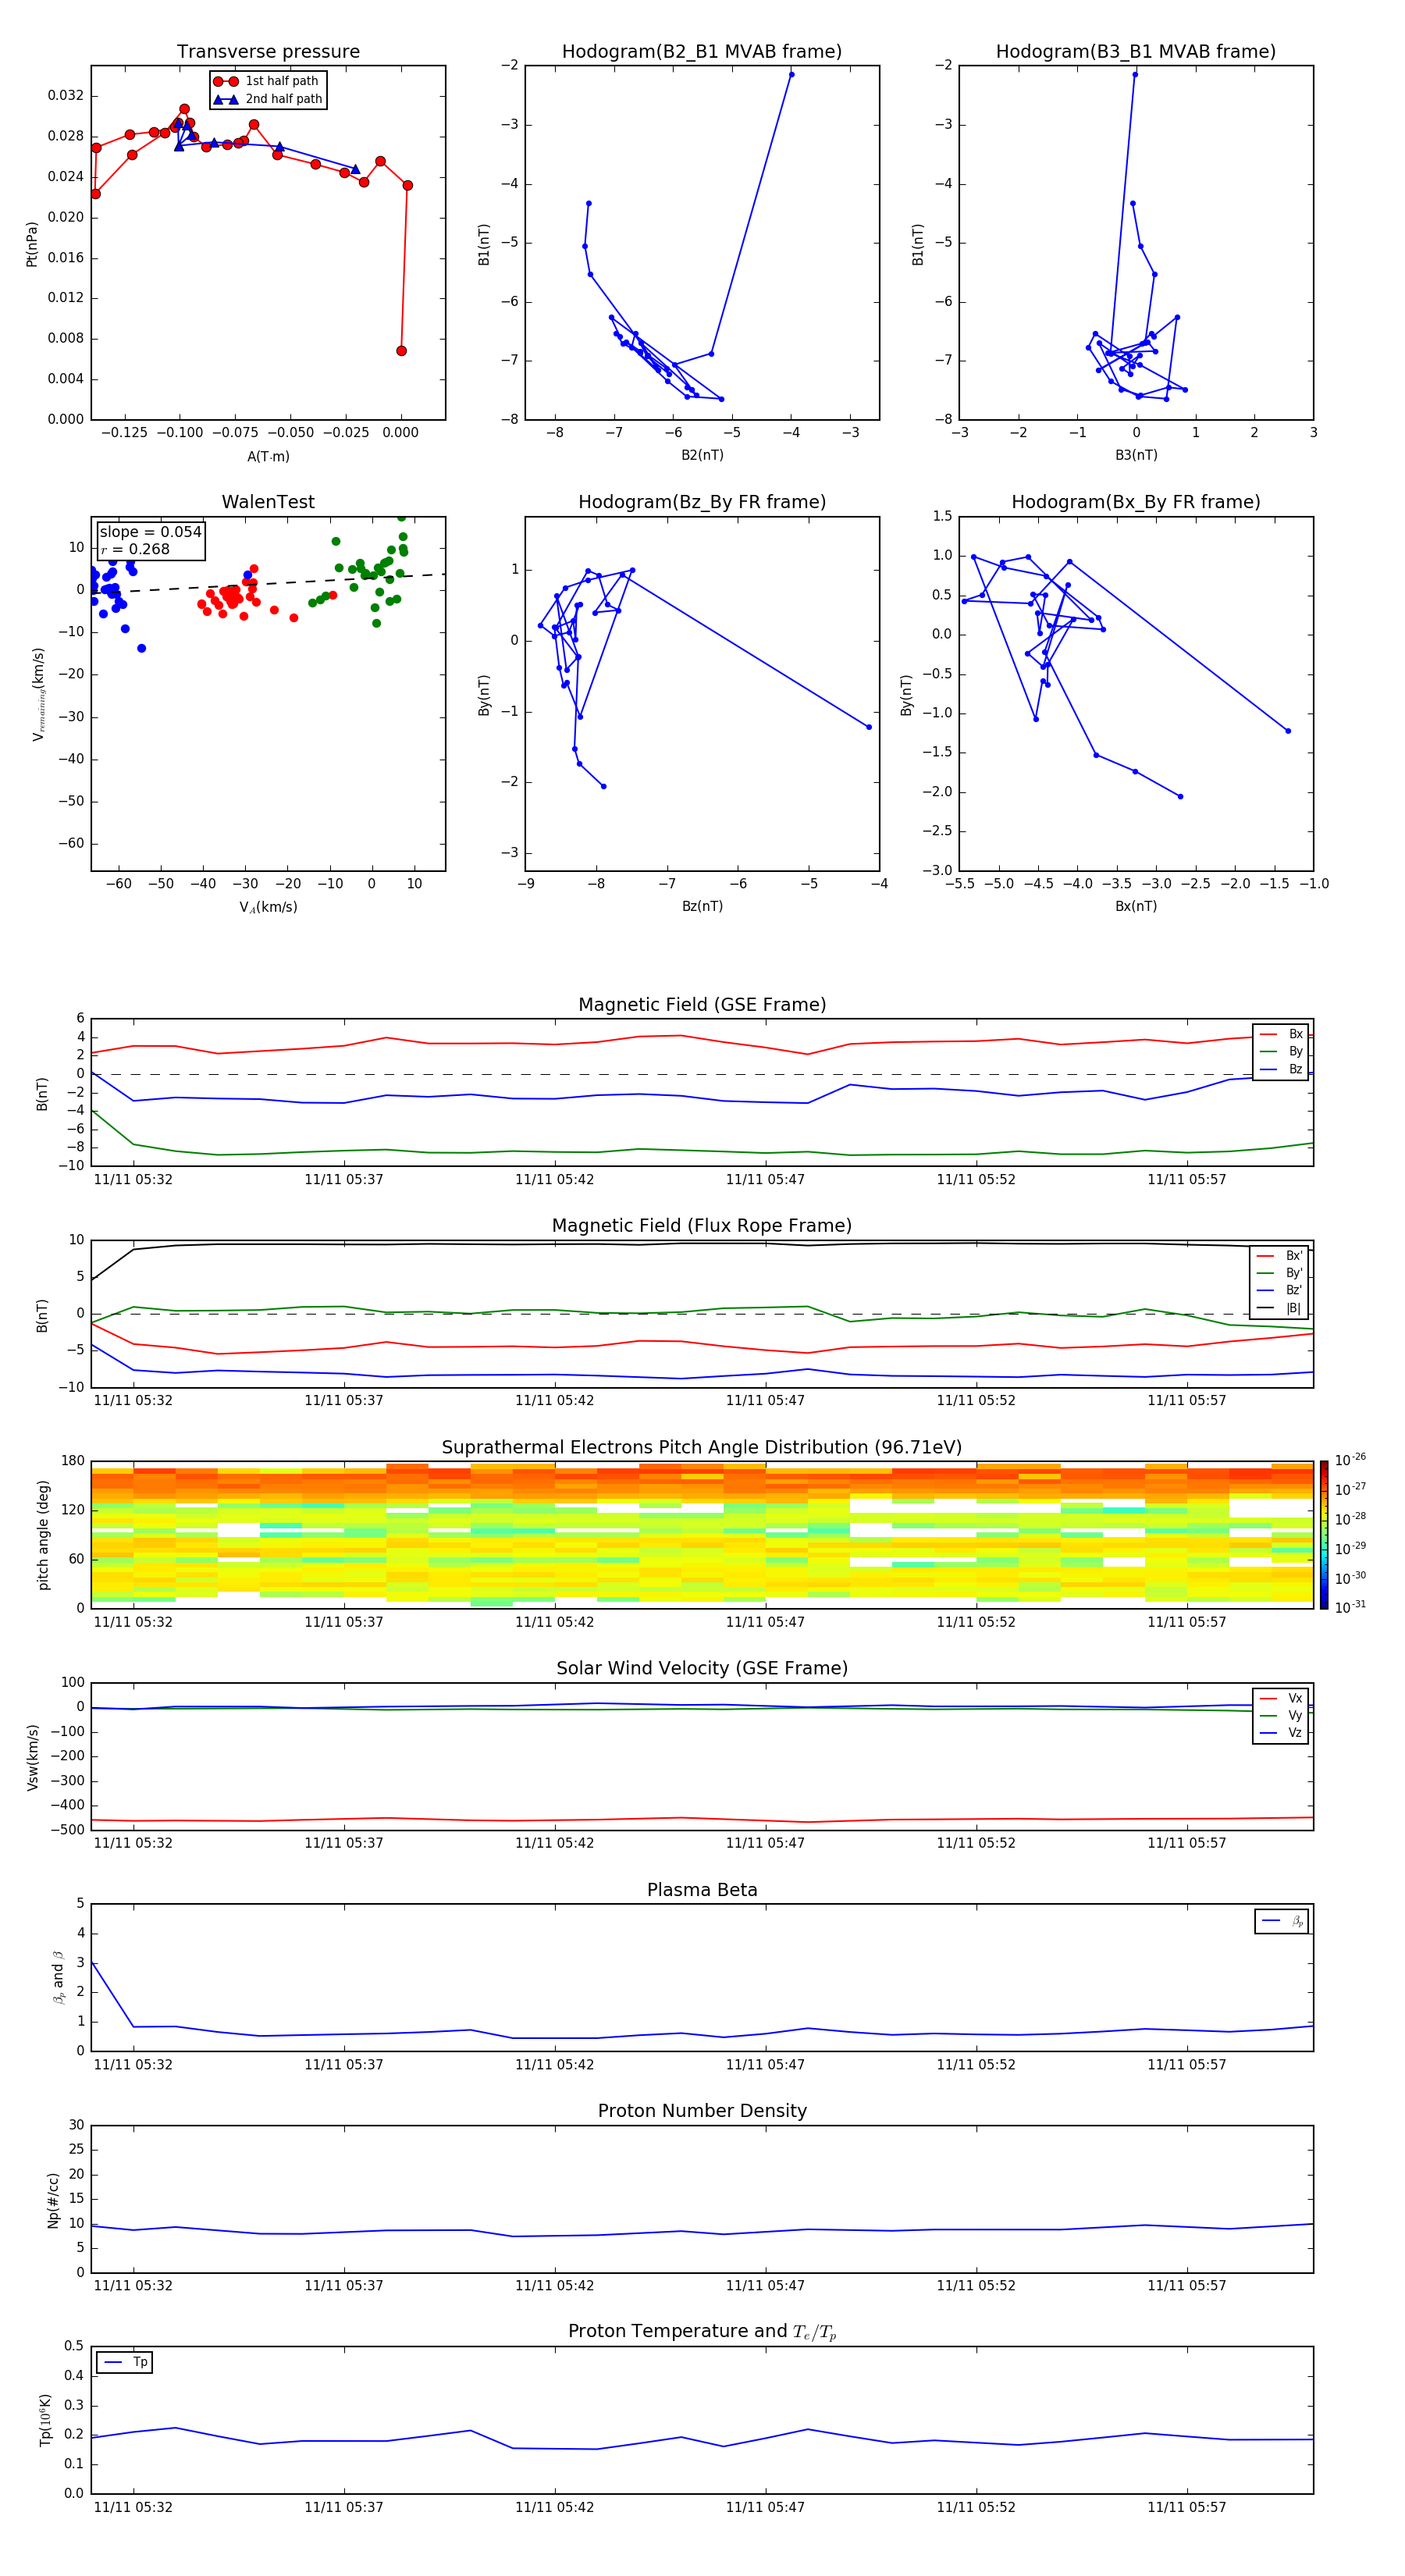Screen dimensions: 1405x2576
Task: Click '11/11 05:42' tick under GSE field plot
Action: click(554, 1180)
